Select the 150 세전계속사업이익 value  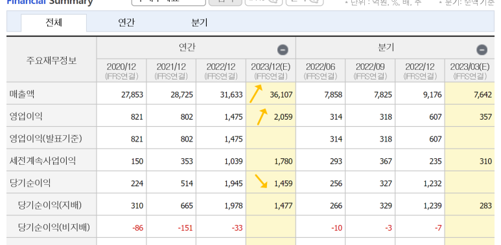tap(137, 161)
